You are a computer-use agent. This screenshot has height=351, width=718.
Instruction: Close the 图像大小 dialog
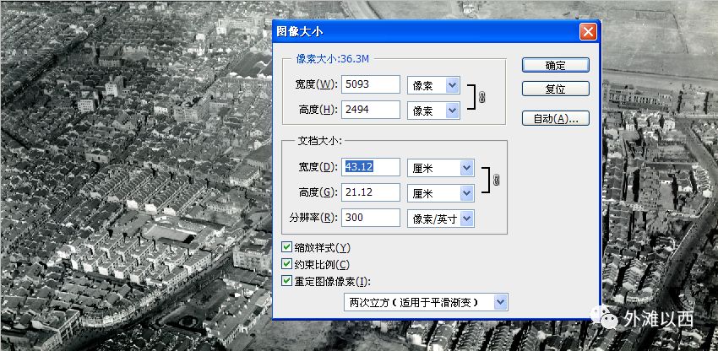[588, 32]
